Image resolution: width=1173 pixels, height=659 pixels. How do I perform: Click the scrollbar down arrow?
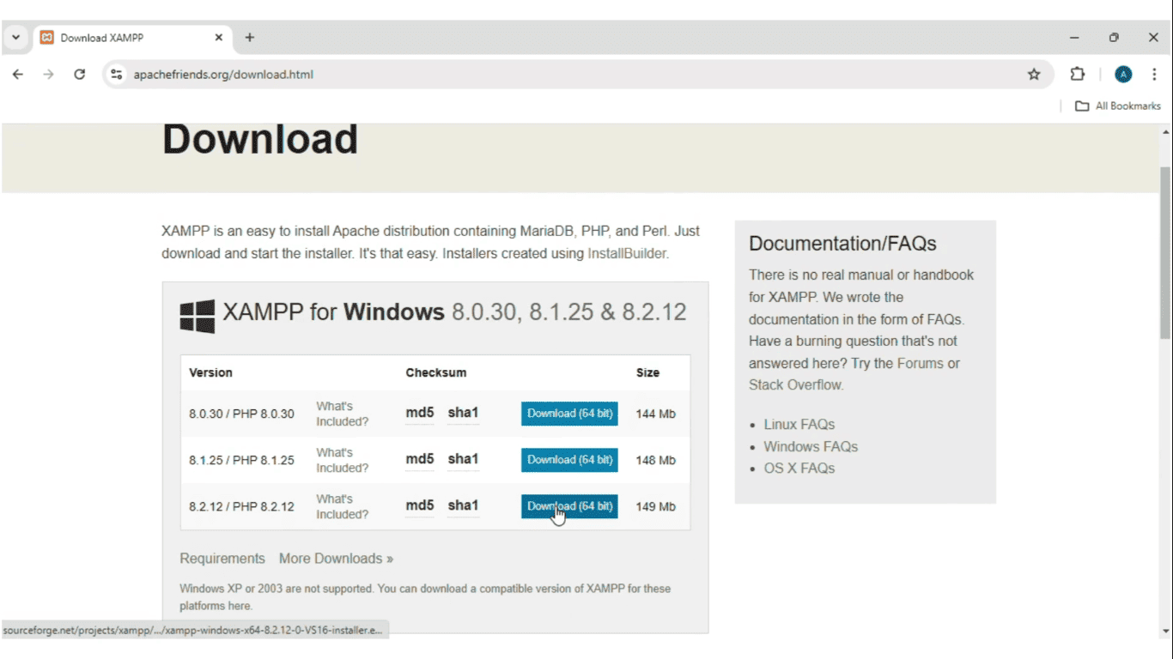pyautogui.click(x=1165, y=631)
